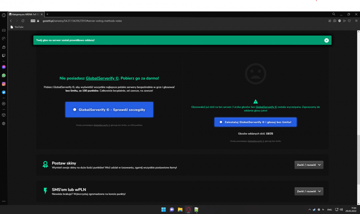
Task: Open the cube extensions icon in sidebar
Action: [x=4, y=115]
